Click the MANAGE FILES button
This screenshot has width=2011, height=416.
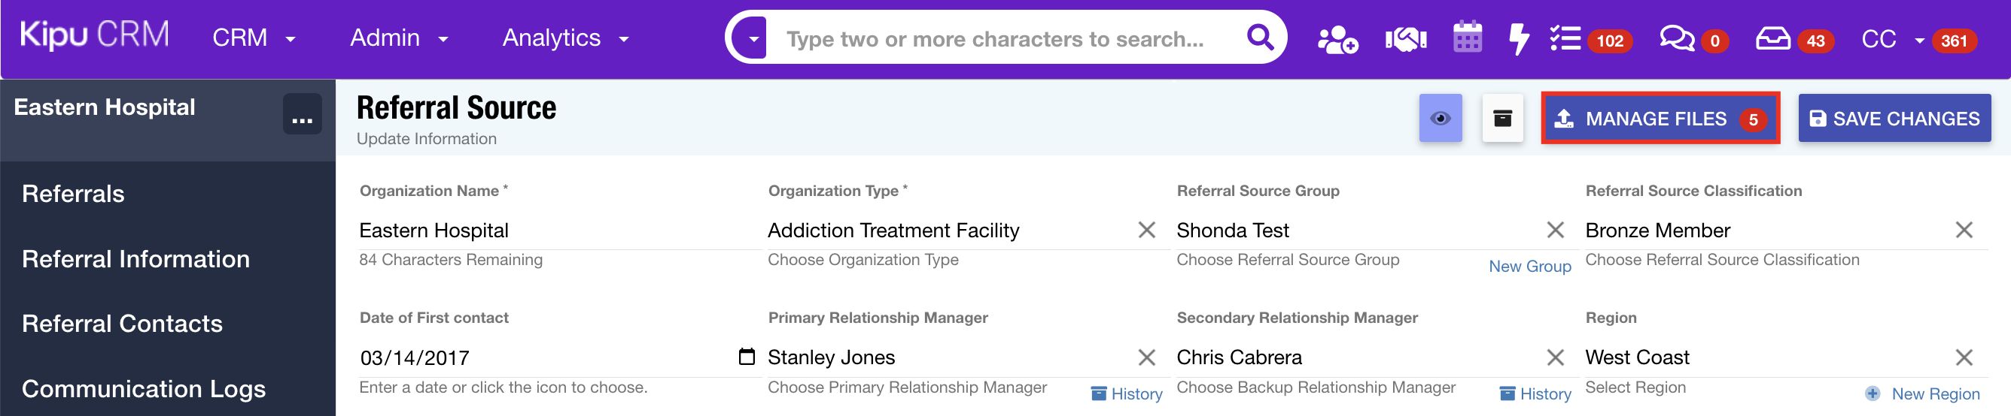[x=1660, y=119]
